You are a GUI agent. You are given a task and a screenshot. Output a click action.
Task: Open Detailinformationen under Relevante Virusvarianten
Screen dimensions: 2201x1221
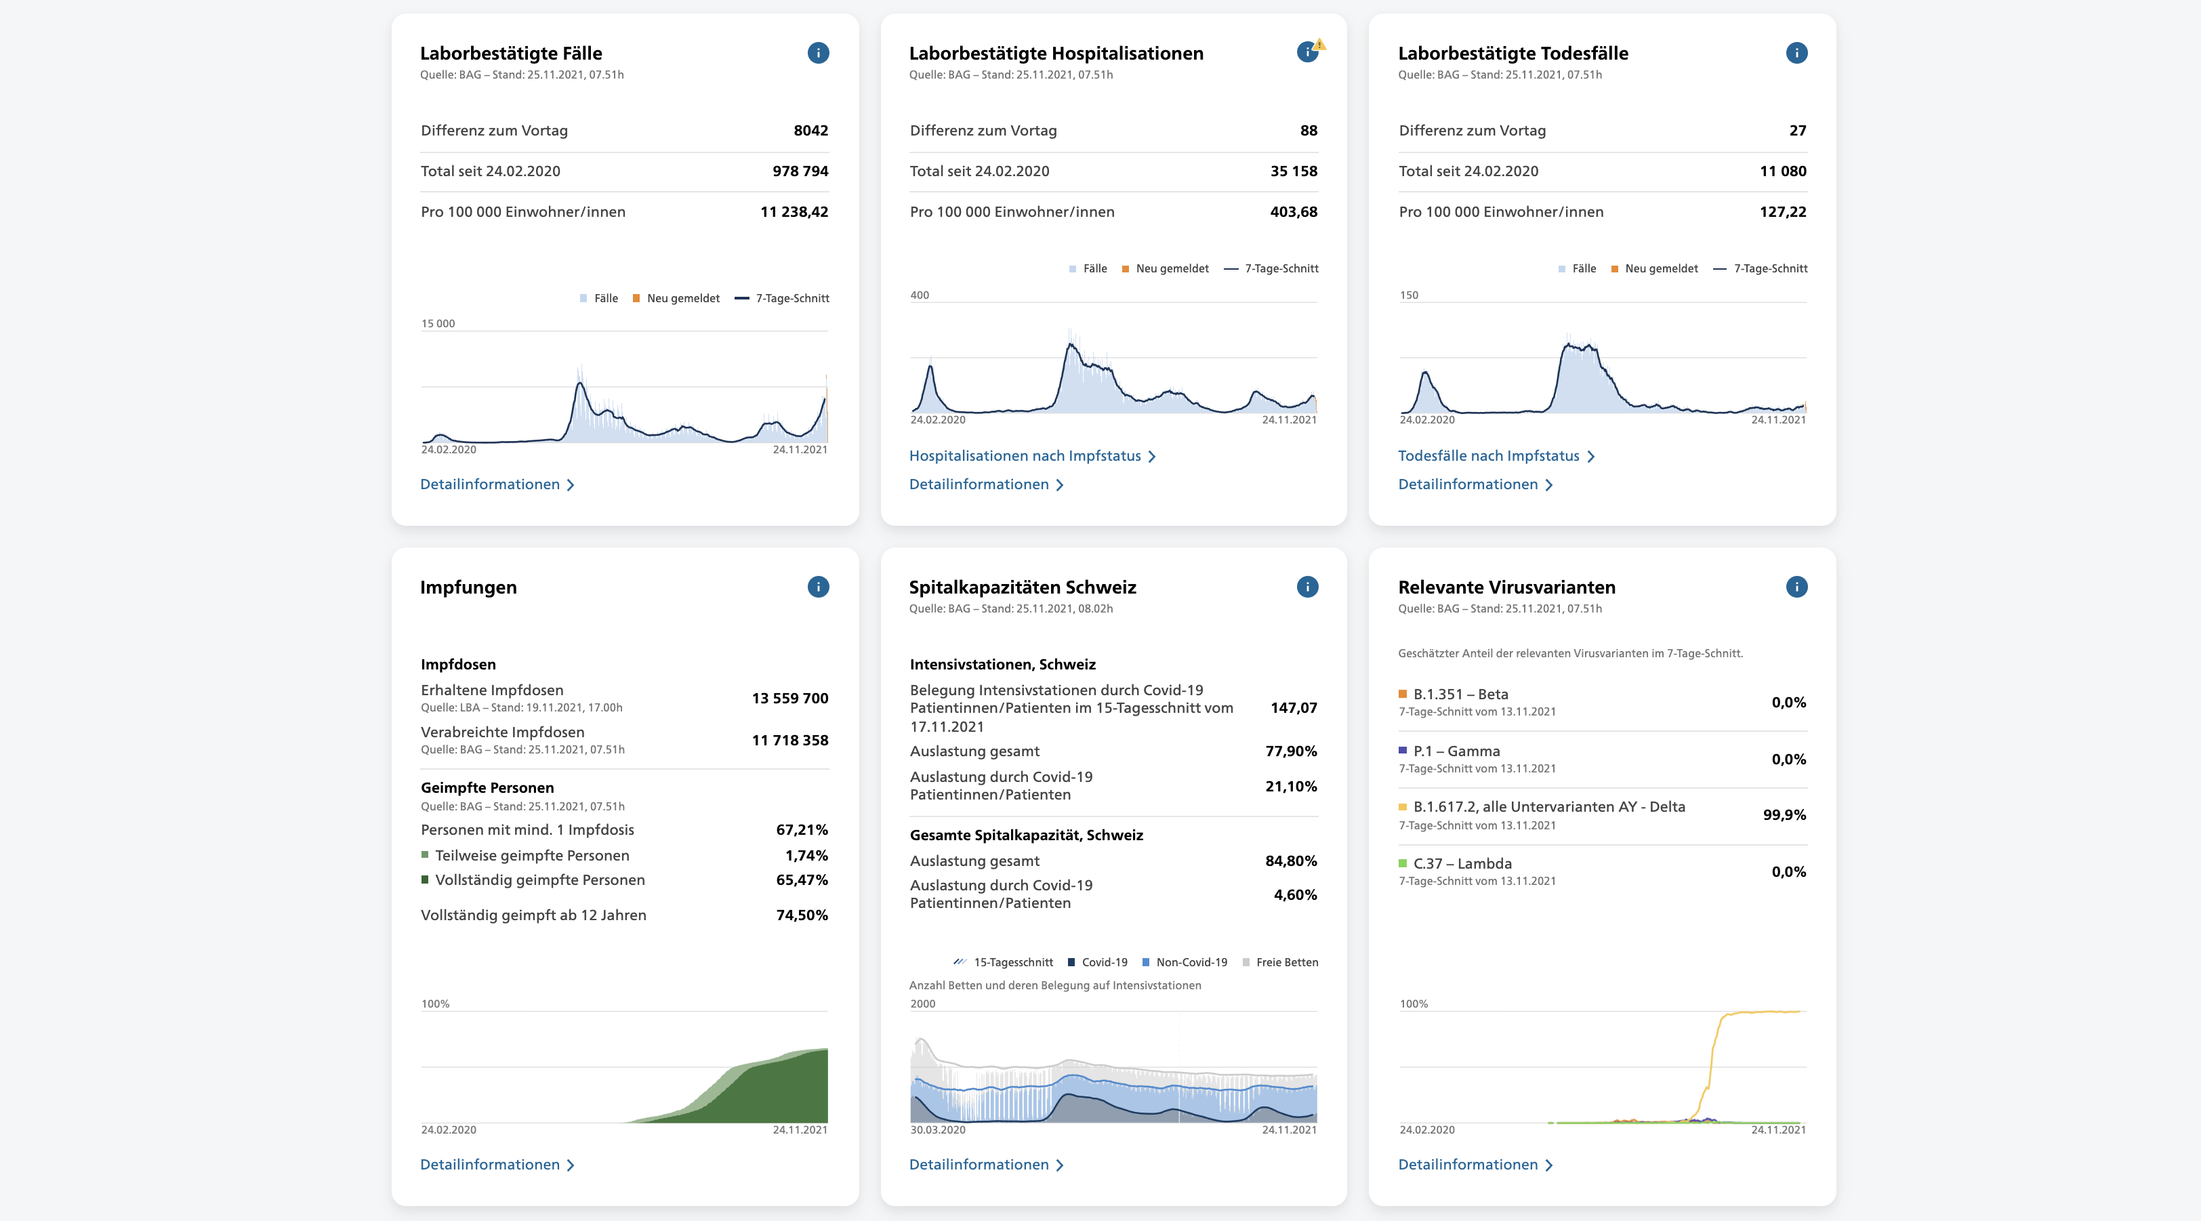(x=1467, y=1165)
